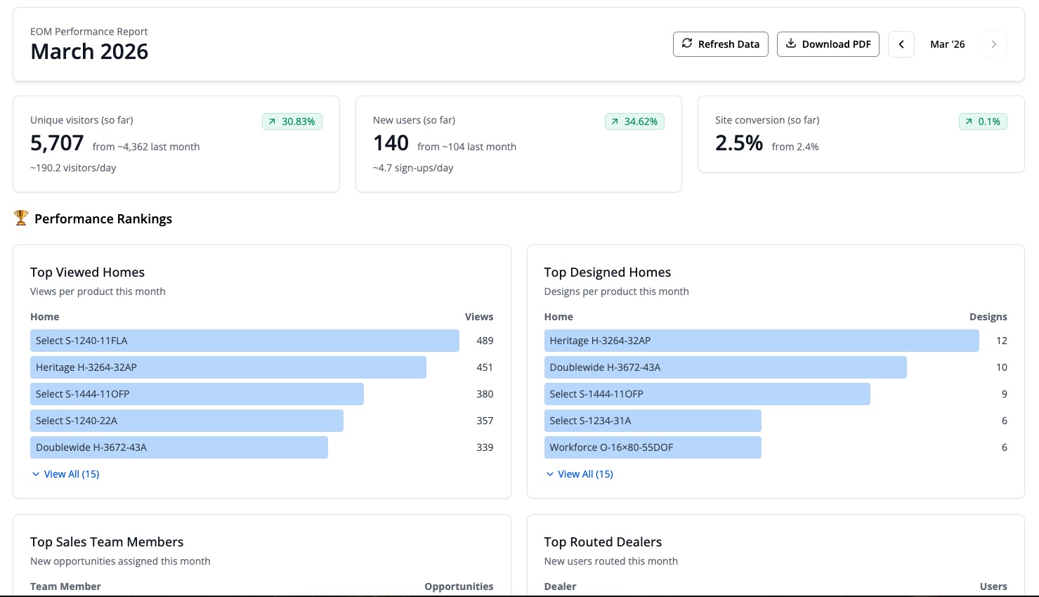Click the refresh icon in Refresh Data
The image size is (1039, 597).
point(687,44)
